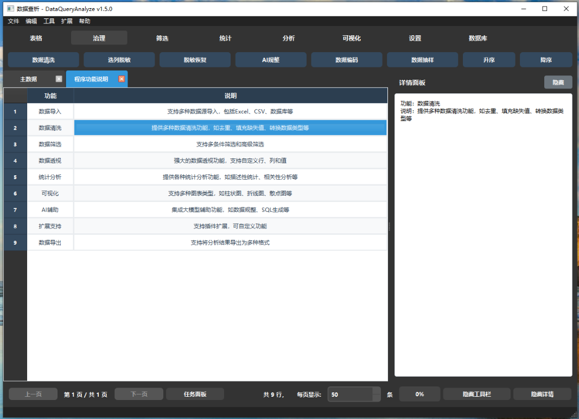Select the 主数据 sheet tab

click(28, 79)
